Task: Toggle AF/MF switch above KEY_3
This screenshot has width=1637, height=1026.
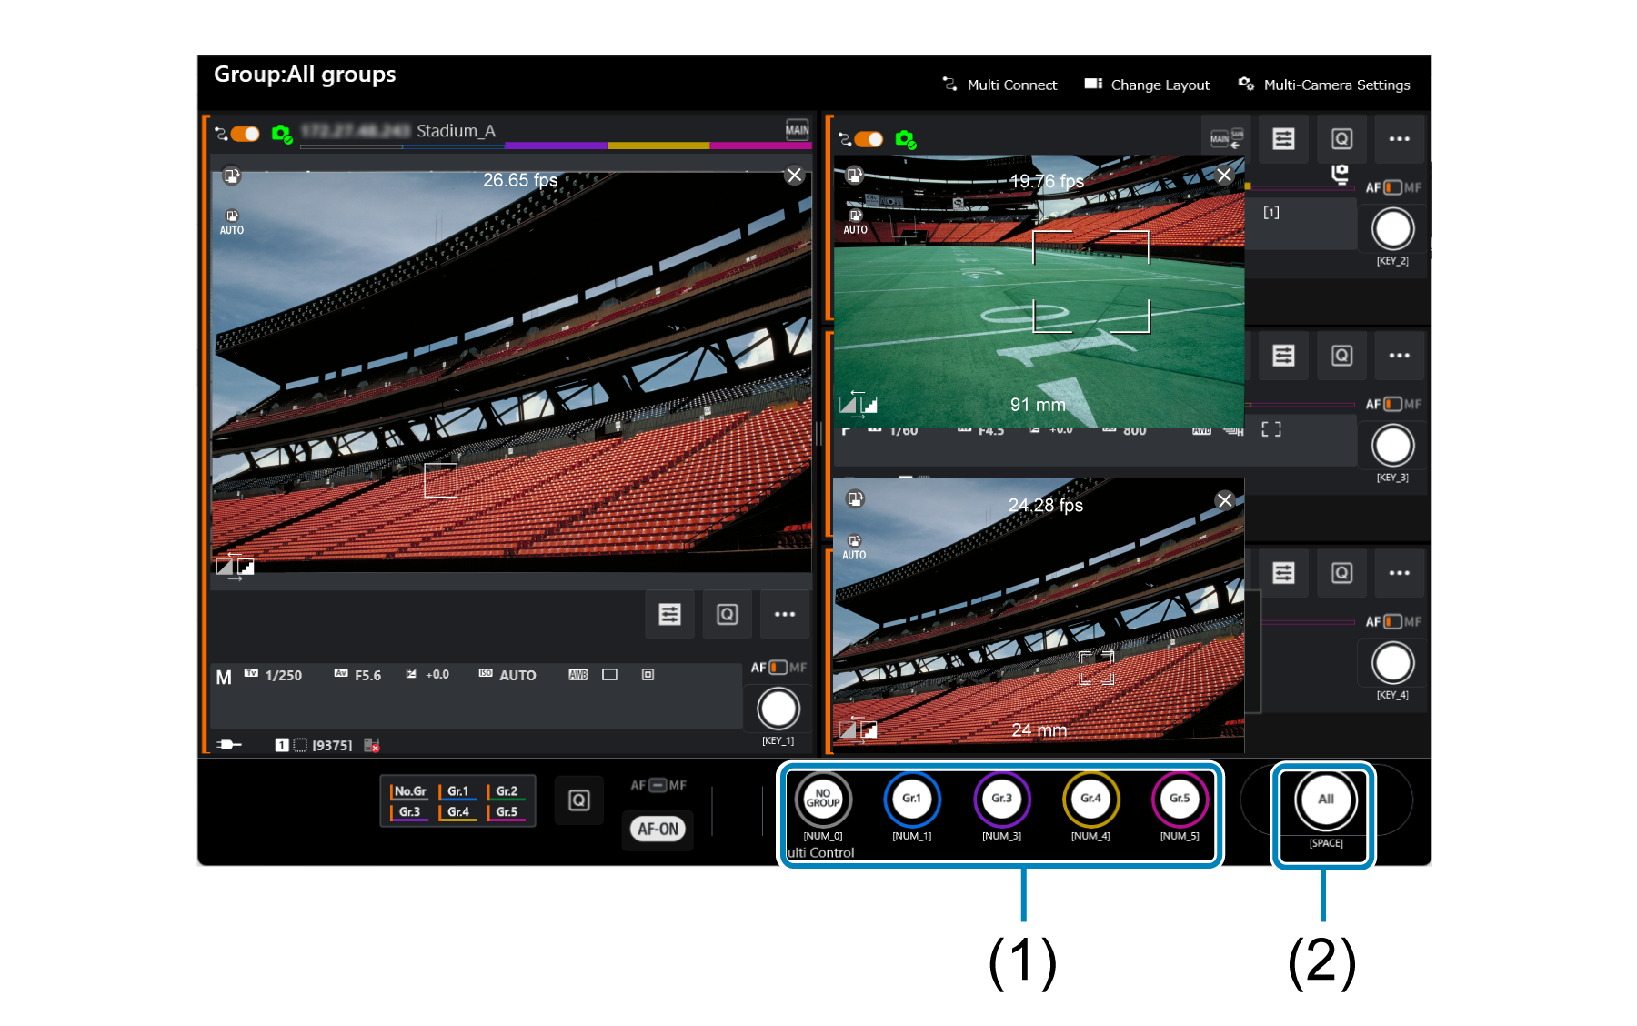Action: [x=1393, y=404]
